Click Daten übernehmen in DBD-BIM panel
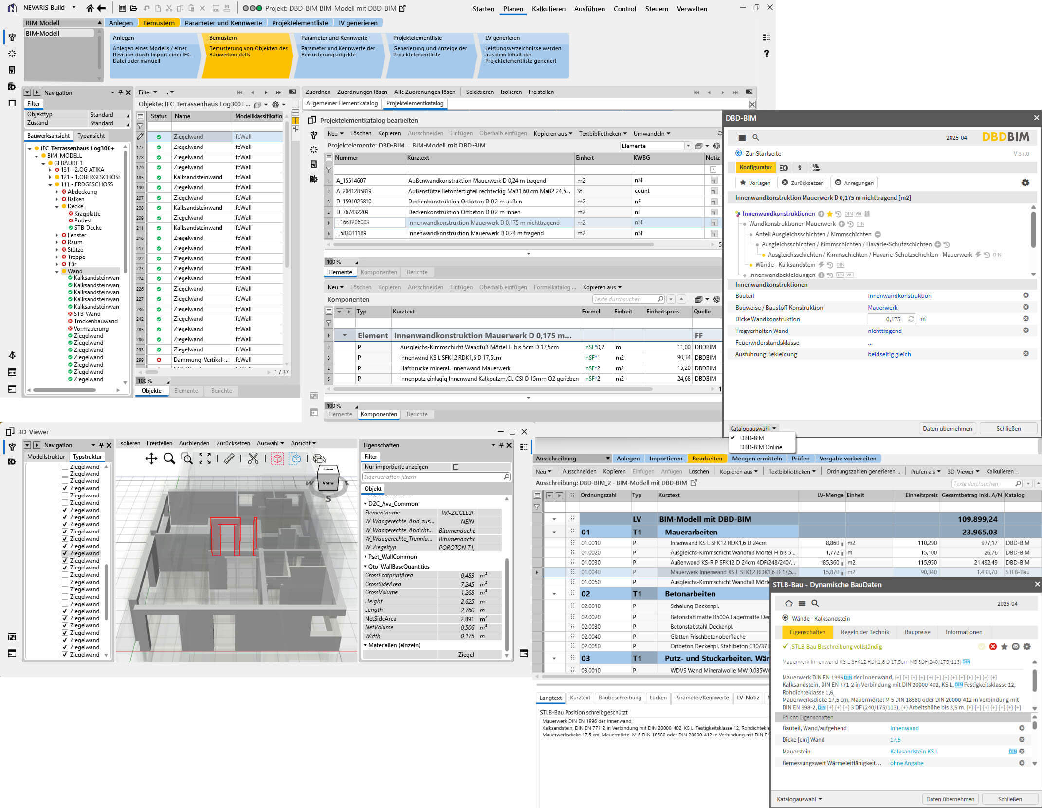Viewport: 1042px width, 808px height. pyautogui.click(x=947, y=428)
